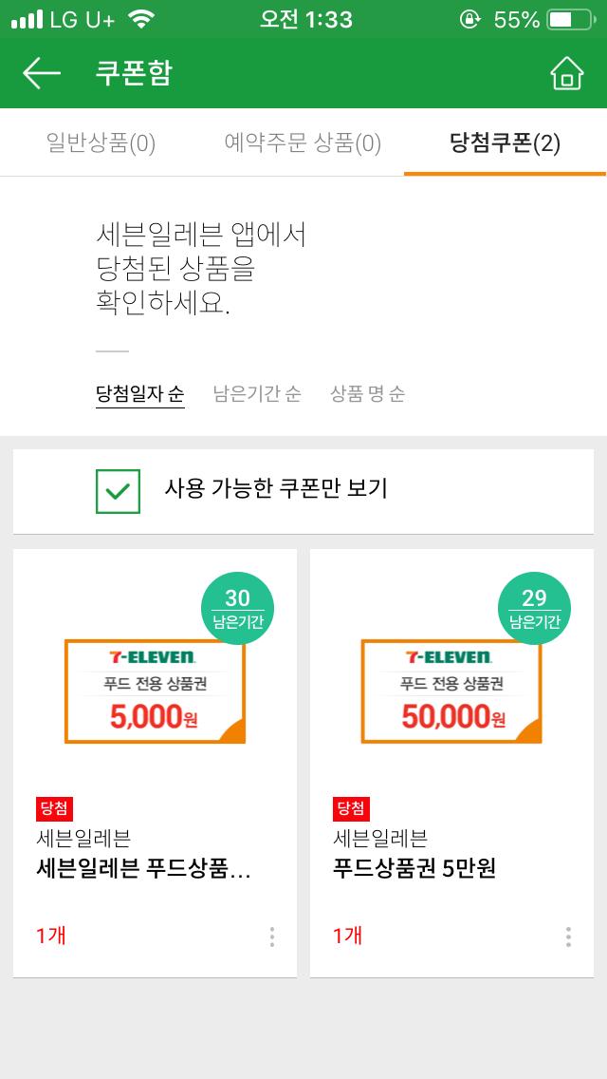Open more options for 푸드상품권 5만원 coupon
This screenshot has width=607, height=1079.
pos(568,937)
